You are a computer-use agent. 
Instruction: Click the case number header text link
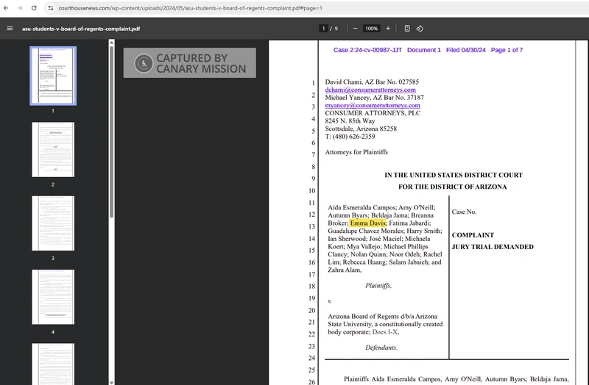tap(428, 50)
